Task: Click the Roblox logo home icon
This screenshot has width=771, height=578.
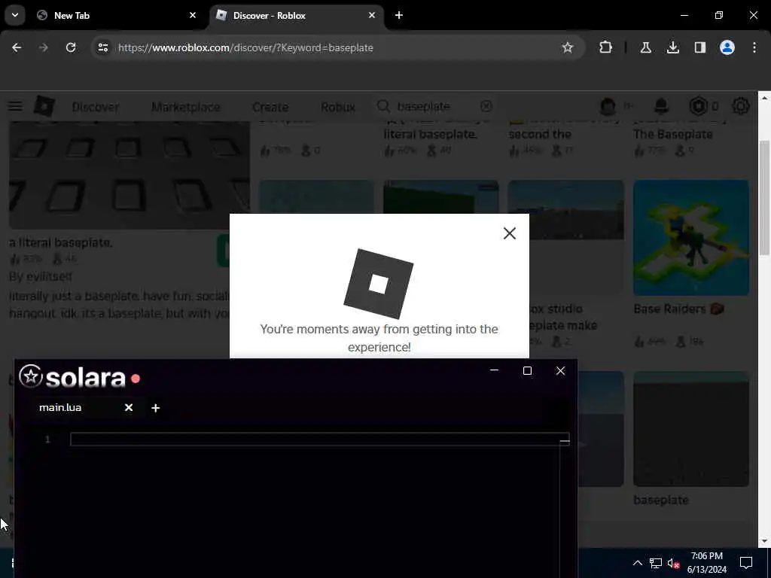Action: [x=44, y=106]
